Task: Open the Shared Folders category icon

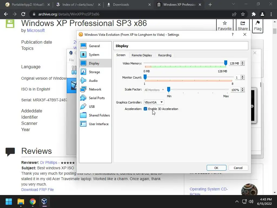Action: [83, 115]
